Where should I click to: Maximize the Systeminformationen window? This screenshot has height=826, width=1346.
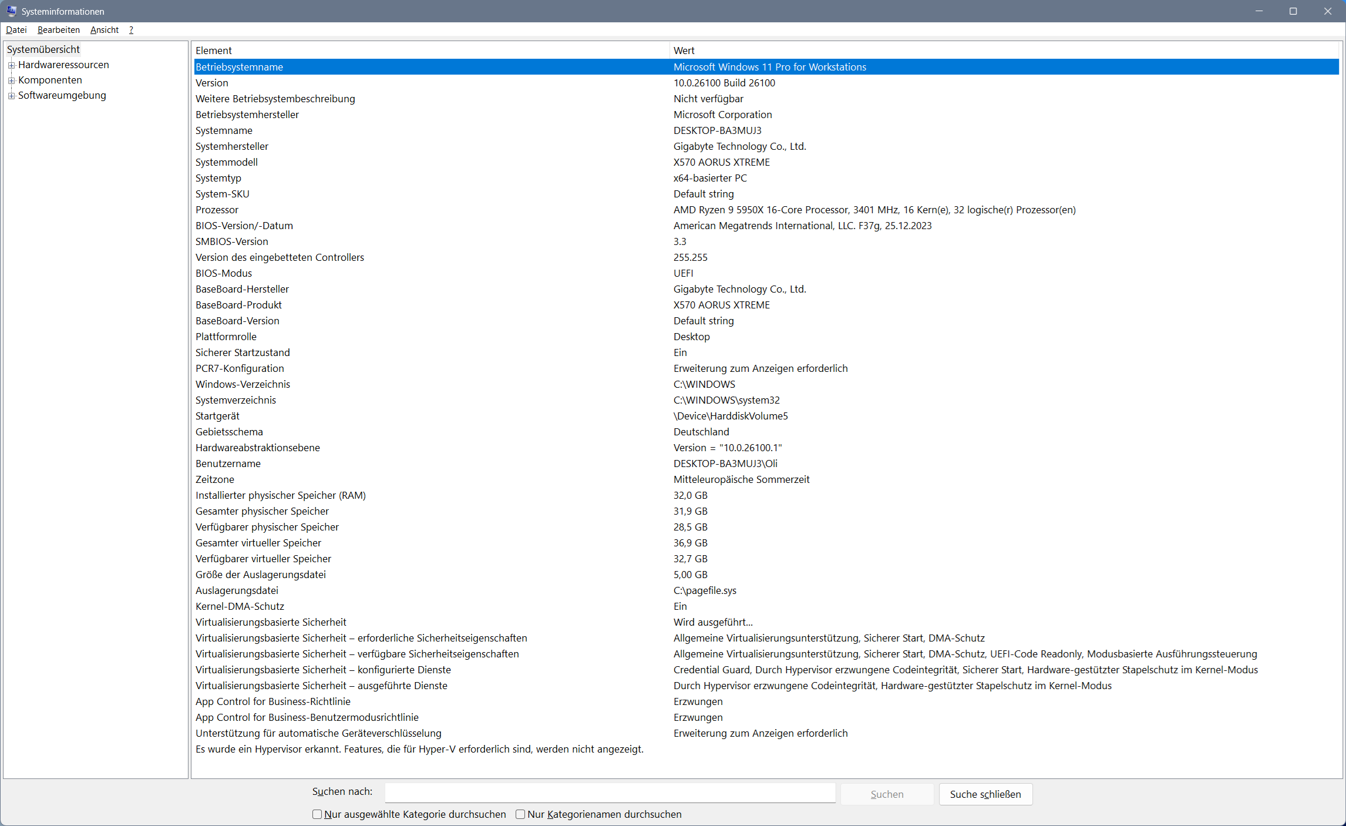[1293, 11]
